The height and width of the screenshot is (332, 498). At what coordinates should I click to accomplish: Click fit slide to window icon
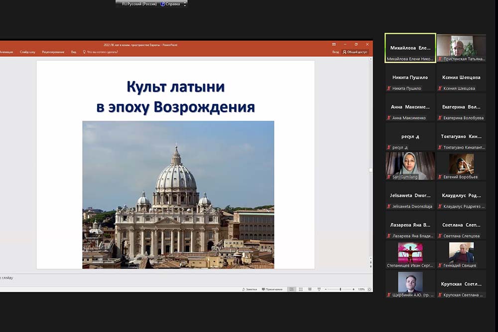pos(370,289)
